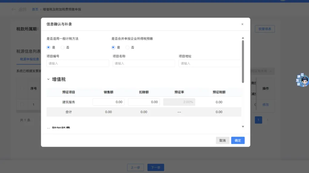Screen dimensions: 309x173
Task: Click the next page arrow in pagination
Action: tap(267, 120)
